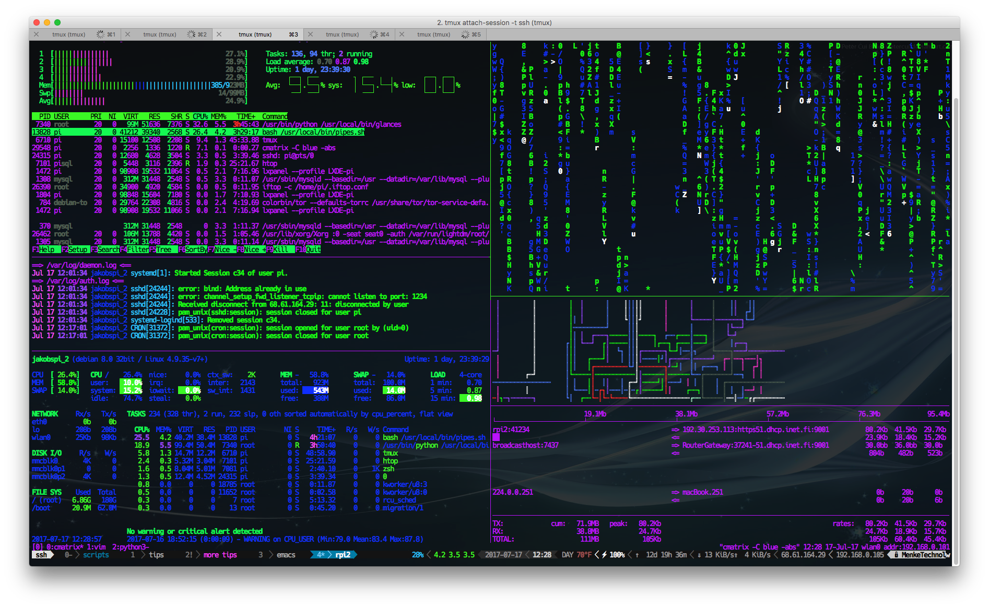The image size is (989, 608).
Task: Select tmux window 4 rpi2
Action: 334,555
